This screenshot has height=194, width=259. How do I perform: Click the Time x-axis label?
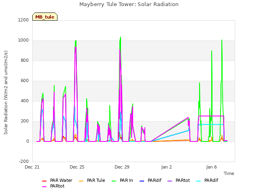(229, 173)
